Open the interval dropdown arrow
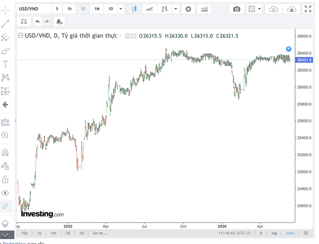319x244 pixels. (121, 9)
